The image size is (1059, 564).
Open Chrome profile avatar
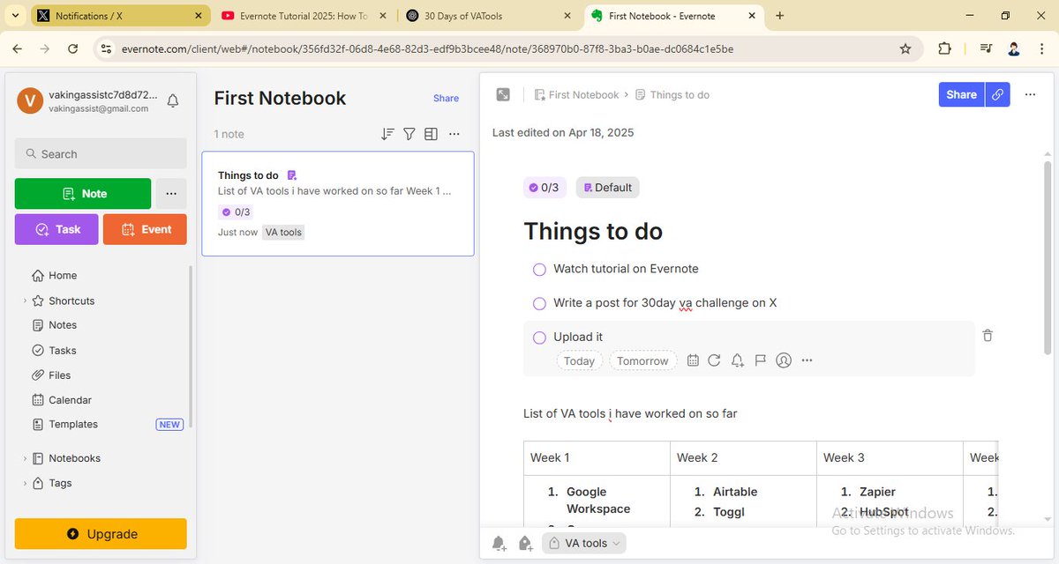click(1014, 49)
